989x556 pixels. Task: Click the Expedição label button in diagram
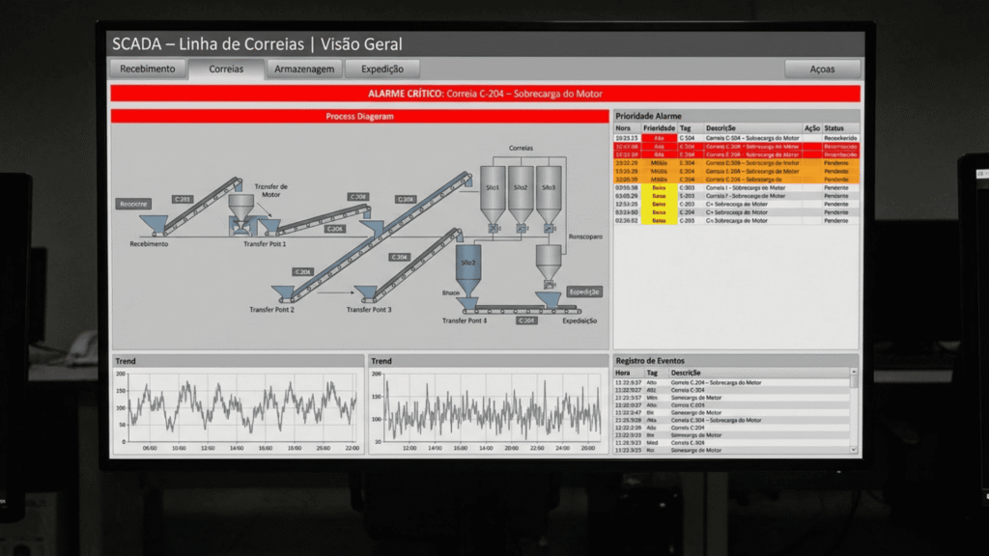(584, 292)
